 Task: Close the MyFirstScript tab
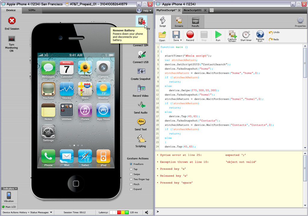point(179,10)
